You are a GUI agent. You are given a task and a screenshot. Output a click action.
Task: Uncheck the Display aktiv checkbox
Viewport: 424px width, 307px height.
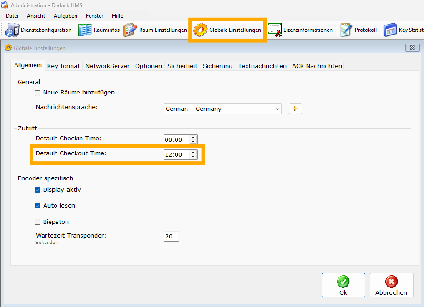[38, 190]
